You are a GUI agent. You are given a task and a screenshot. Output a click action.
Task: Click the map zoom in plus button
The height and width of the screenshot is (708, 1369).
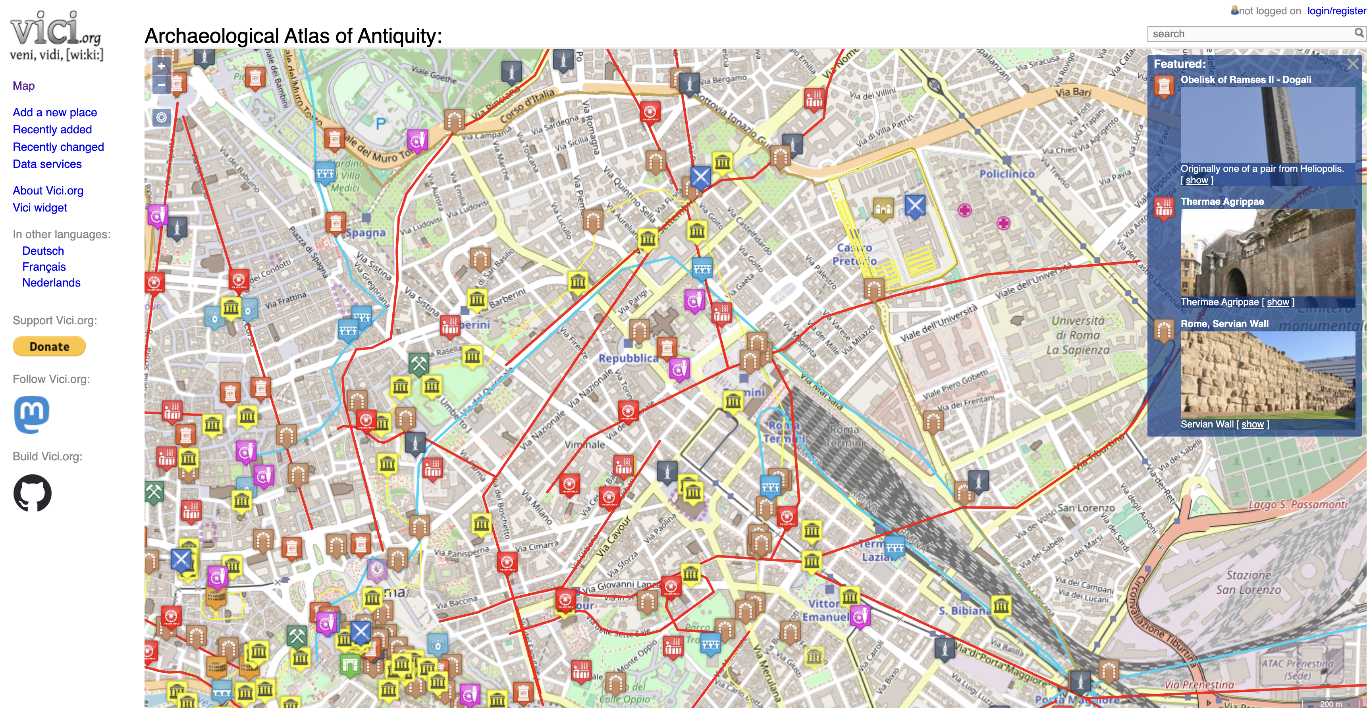pos(161,66)
